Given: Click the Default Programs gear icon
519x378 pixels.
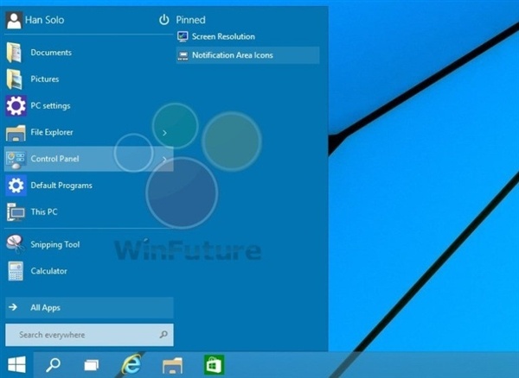Looking at the screenshot, I should 16,186.
